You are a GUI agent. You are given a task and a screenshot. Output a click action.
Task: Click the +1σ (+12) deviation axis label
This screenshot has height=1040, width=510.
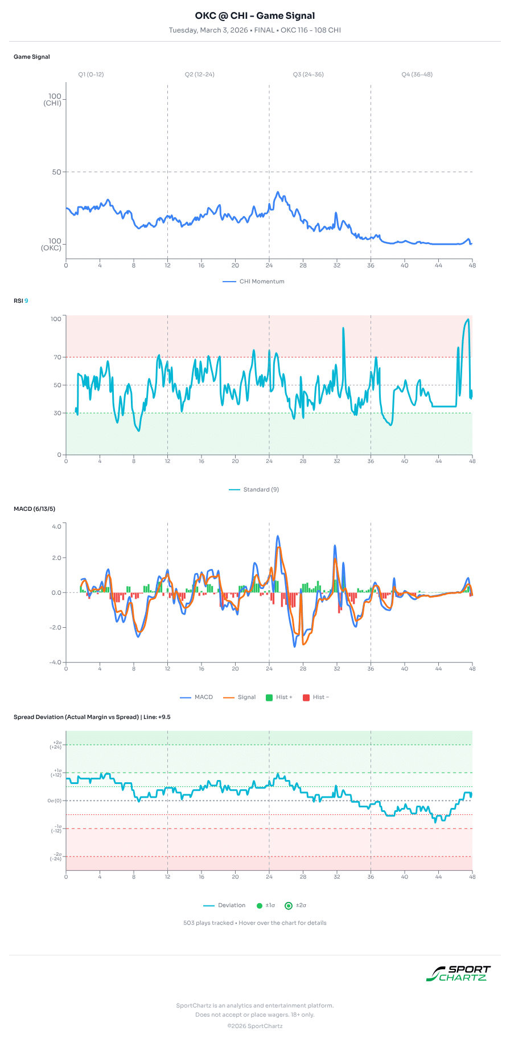56,773
